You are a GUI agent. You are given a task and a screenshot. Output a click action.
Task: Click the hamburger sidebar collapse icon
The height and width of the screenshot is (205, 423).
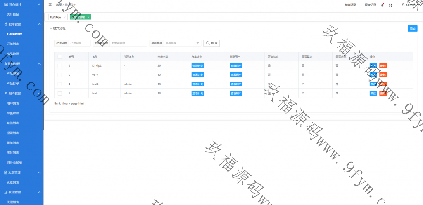pyautogui.click(x=50, y=5)
